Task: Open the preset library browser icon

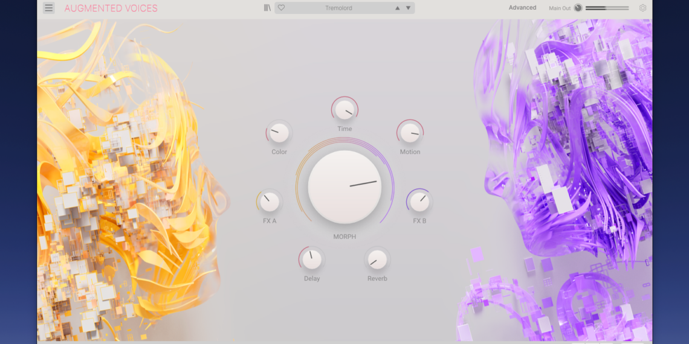Action: point(267,8)
